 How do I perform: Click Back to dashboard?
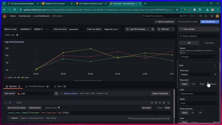tap(165, 22)
